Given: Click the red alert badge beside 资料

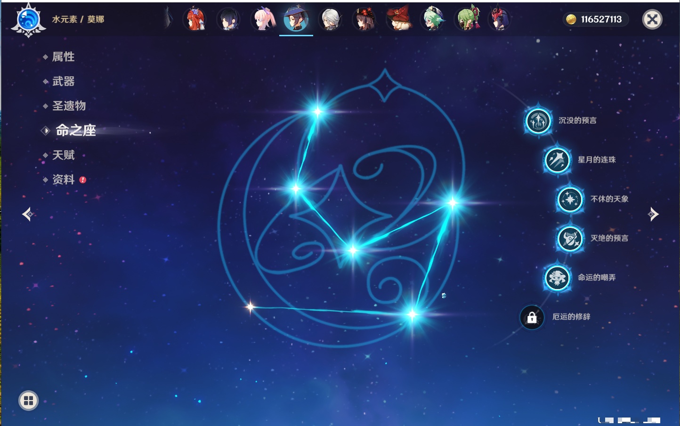Looking at the screenshot, I should click(x=83, y=180).
